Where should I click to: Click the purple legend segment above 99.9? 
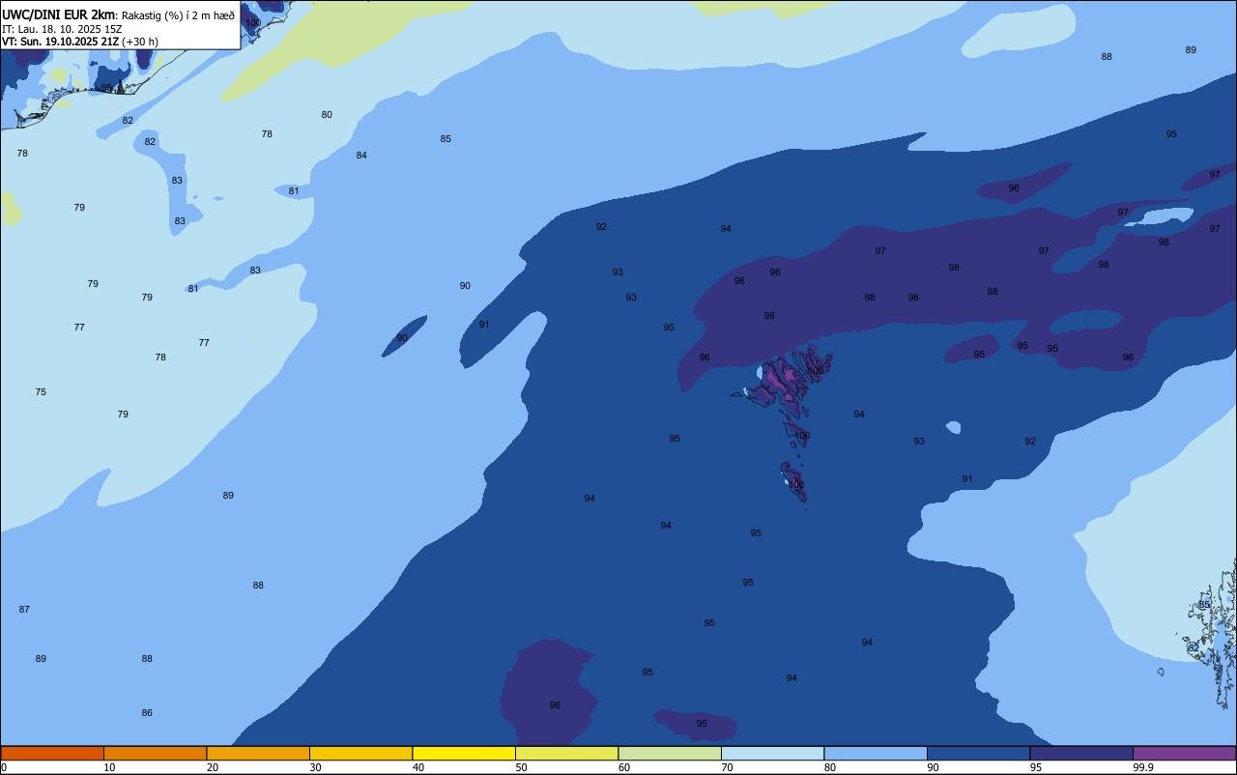(x=1184, y=753)
